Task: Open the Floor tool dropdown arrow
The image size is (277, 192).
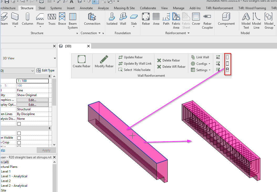Action: point(40,27)
